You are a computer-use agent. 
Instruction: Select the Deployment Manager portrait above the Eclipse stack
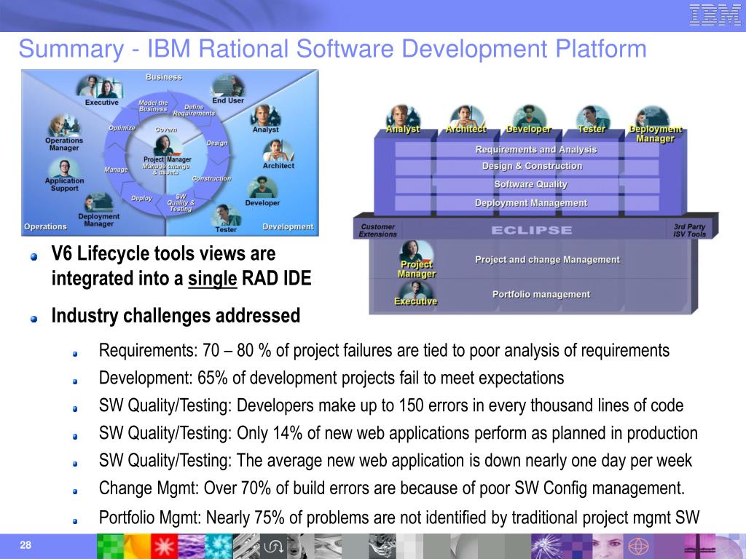(x=653, y=117)
